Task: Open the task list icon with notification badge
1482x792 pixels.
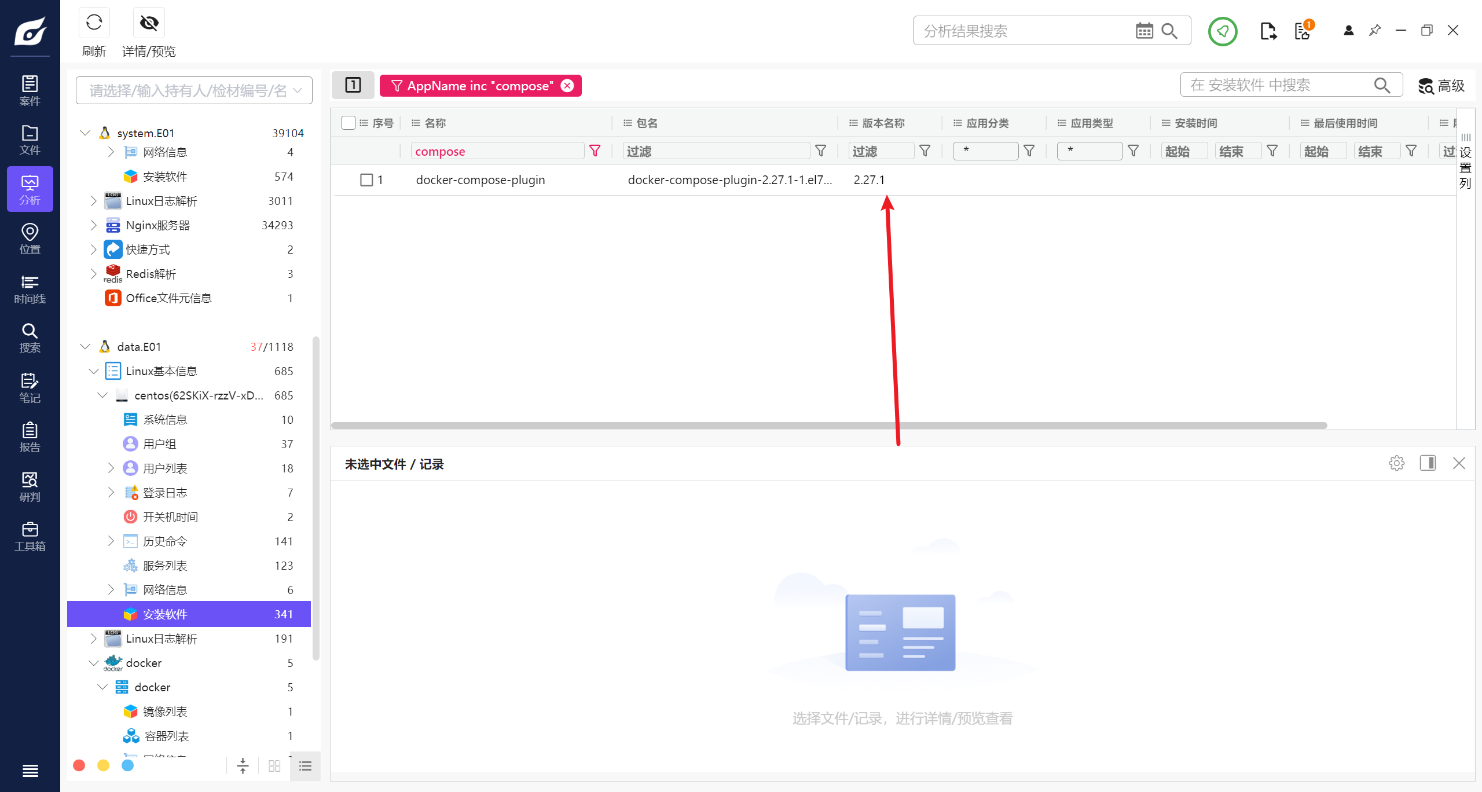Action: click(1303, 31)
